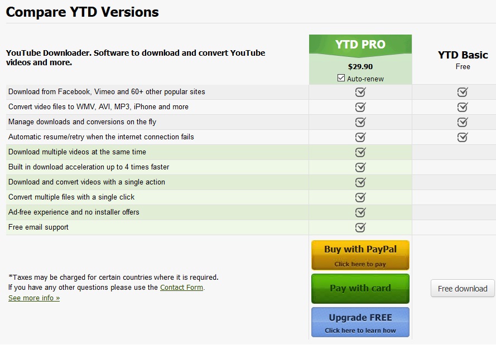Viewport: 496px width, 345px height.
Task: Toggle the checkmark for converting multiple files
Action: 360,197
